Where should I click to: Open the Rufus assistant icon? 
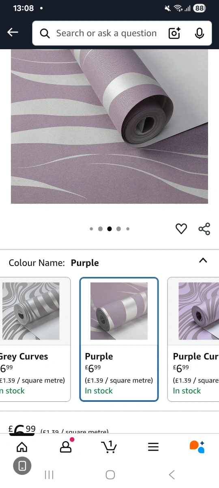tap(197, 447)
